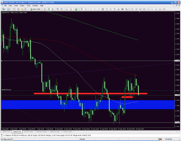Switch to bar chart display
The width and height of the screenshot is (181, 141).
[45, 9]
